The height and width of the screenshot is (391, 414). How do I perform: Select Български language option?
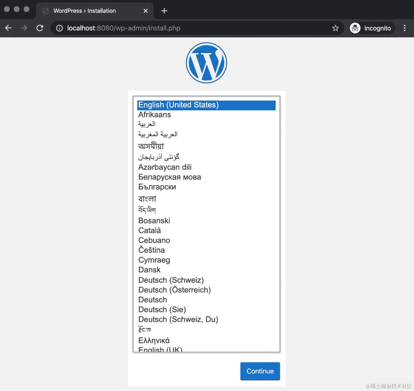[x=157, y=187]
